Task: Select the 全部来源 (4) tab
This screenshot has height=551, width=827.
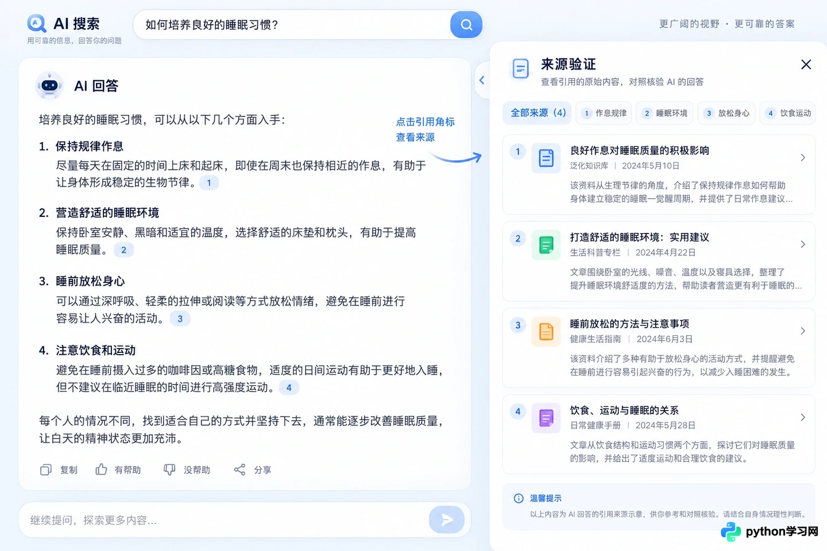Action: (538, 112)
